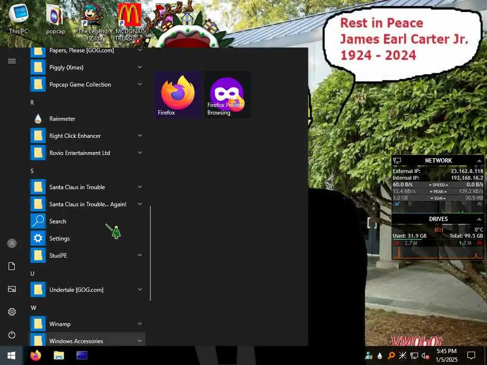Jump to letter W section header
Screen dimensions: 487x365
(x=33, y=308)
